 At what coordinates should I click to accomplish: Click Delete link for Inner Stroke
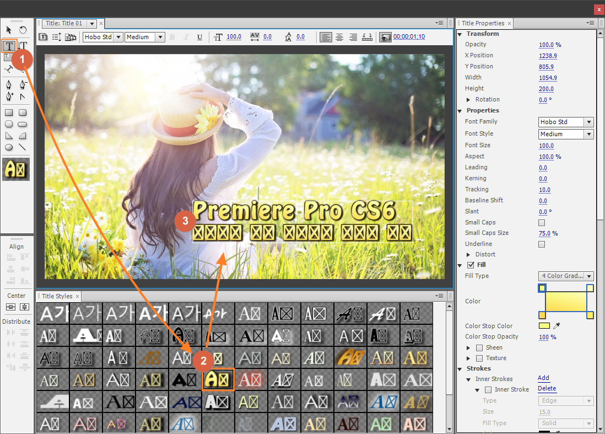click(x=547, y=388)
